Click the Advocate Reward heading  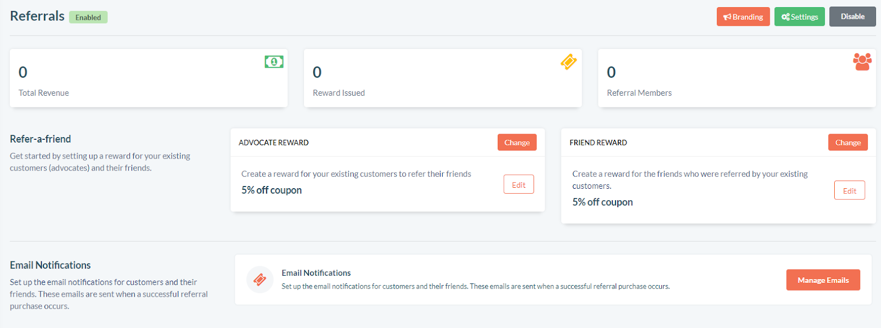(x=274, y=143)
